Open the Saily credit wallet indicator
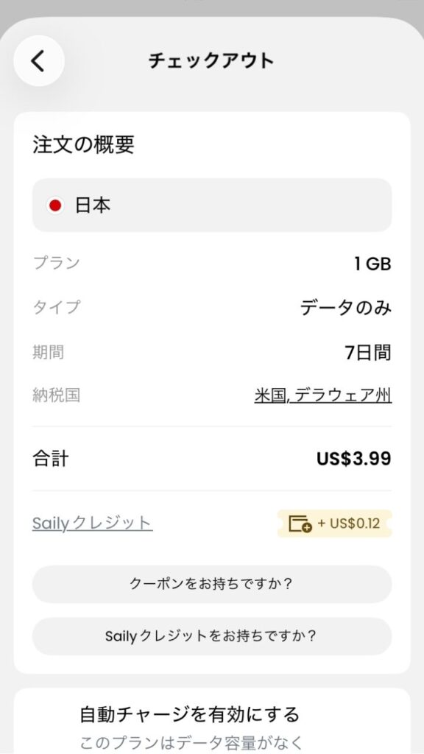The height and width of the screenshot is (754, 424). pyautogui.click(x=334, y=524)
